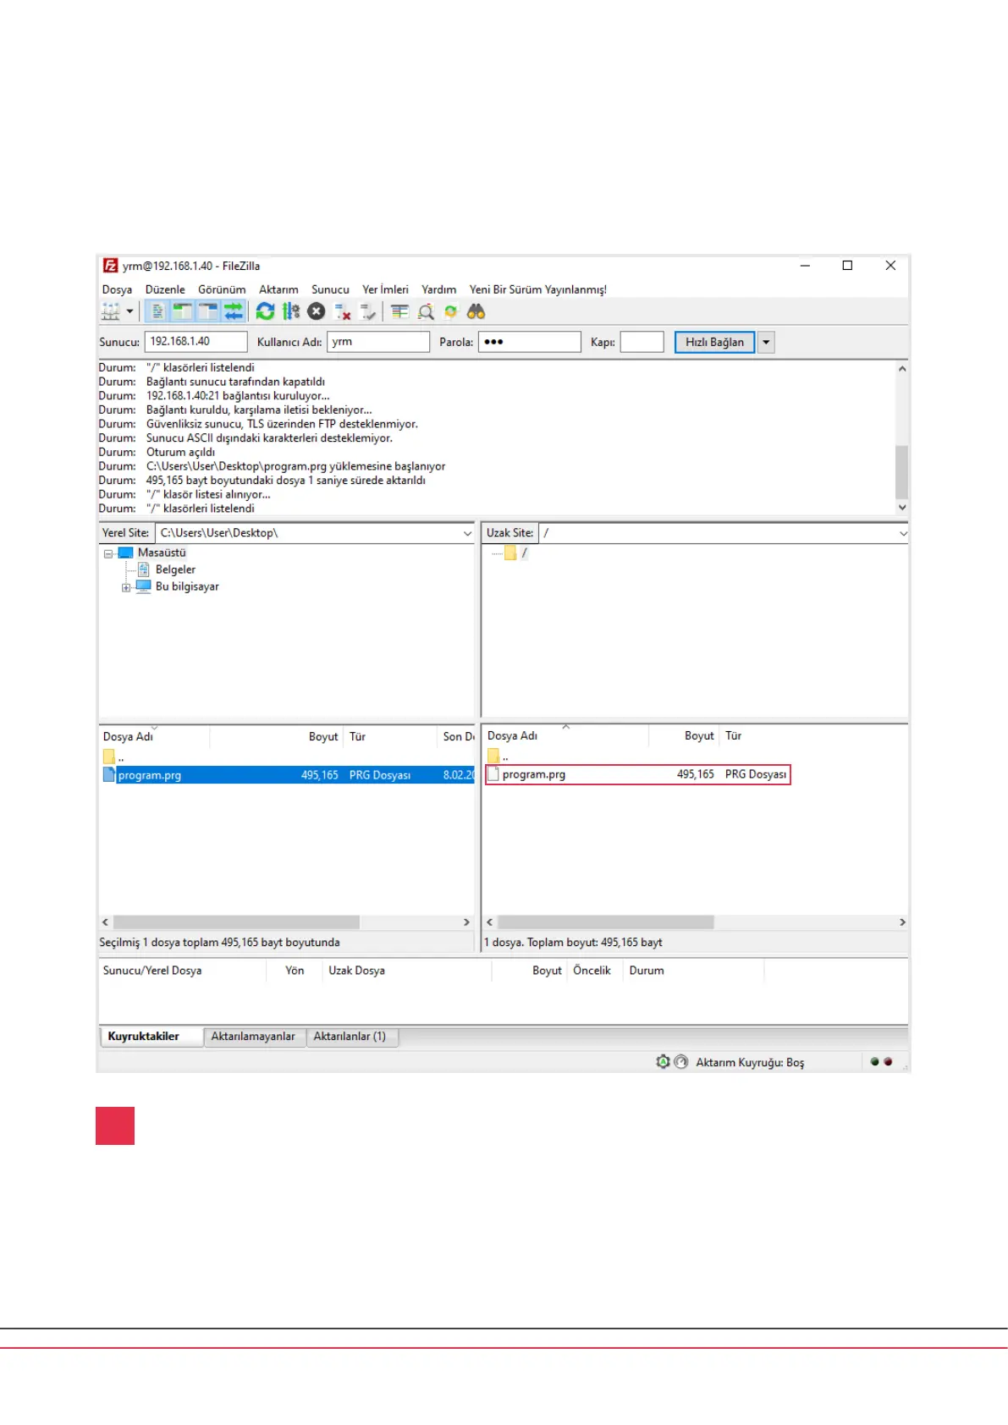Viewport: 1008px width, 1425px height.
Task: Open the Aktarım menu
Action: pos(278,289)
